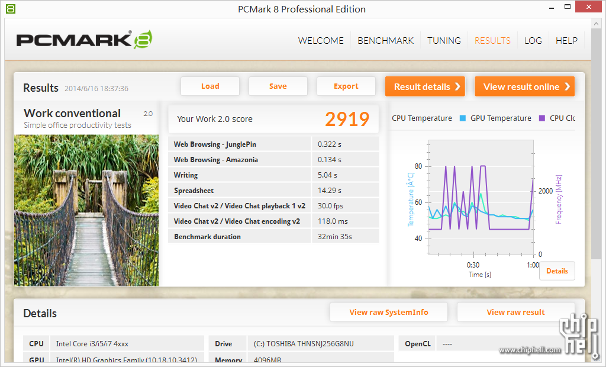Click the 0.322 s value

click(x=329, y=144)
